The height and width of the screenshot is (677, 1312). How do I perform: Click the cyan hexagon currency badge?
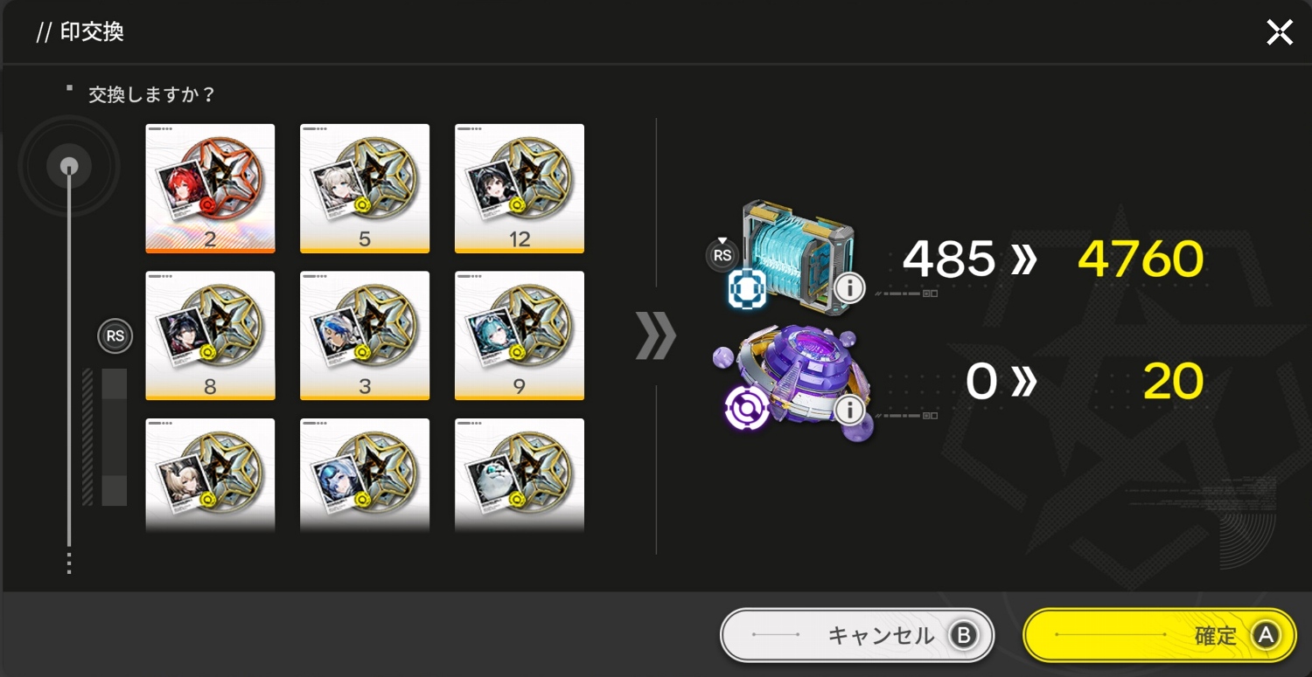(746, 290)
